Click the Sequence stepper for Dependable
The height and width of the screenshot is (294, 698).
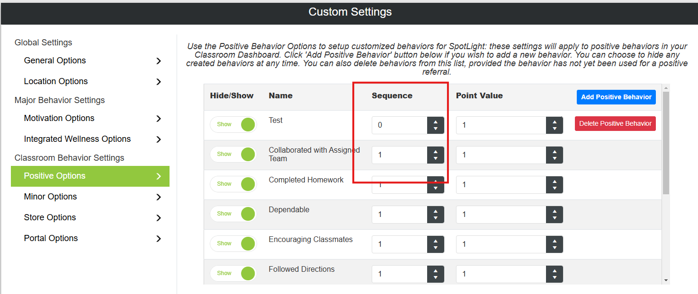coord(436,215)
